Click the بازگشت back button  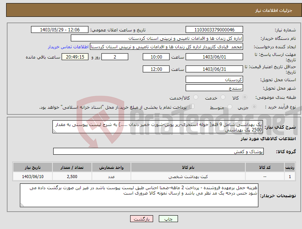[x=142, y=219]
